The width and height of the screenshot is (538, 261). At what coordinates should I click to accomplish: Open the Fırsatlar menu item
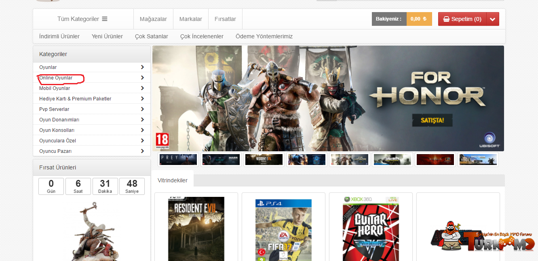point(225,19)
